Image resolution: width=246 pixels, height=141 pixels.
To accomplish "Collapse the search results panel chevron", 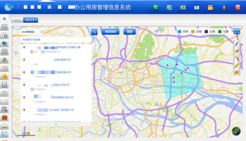I will 56,124.
